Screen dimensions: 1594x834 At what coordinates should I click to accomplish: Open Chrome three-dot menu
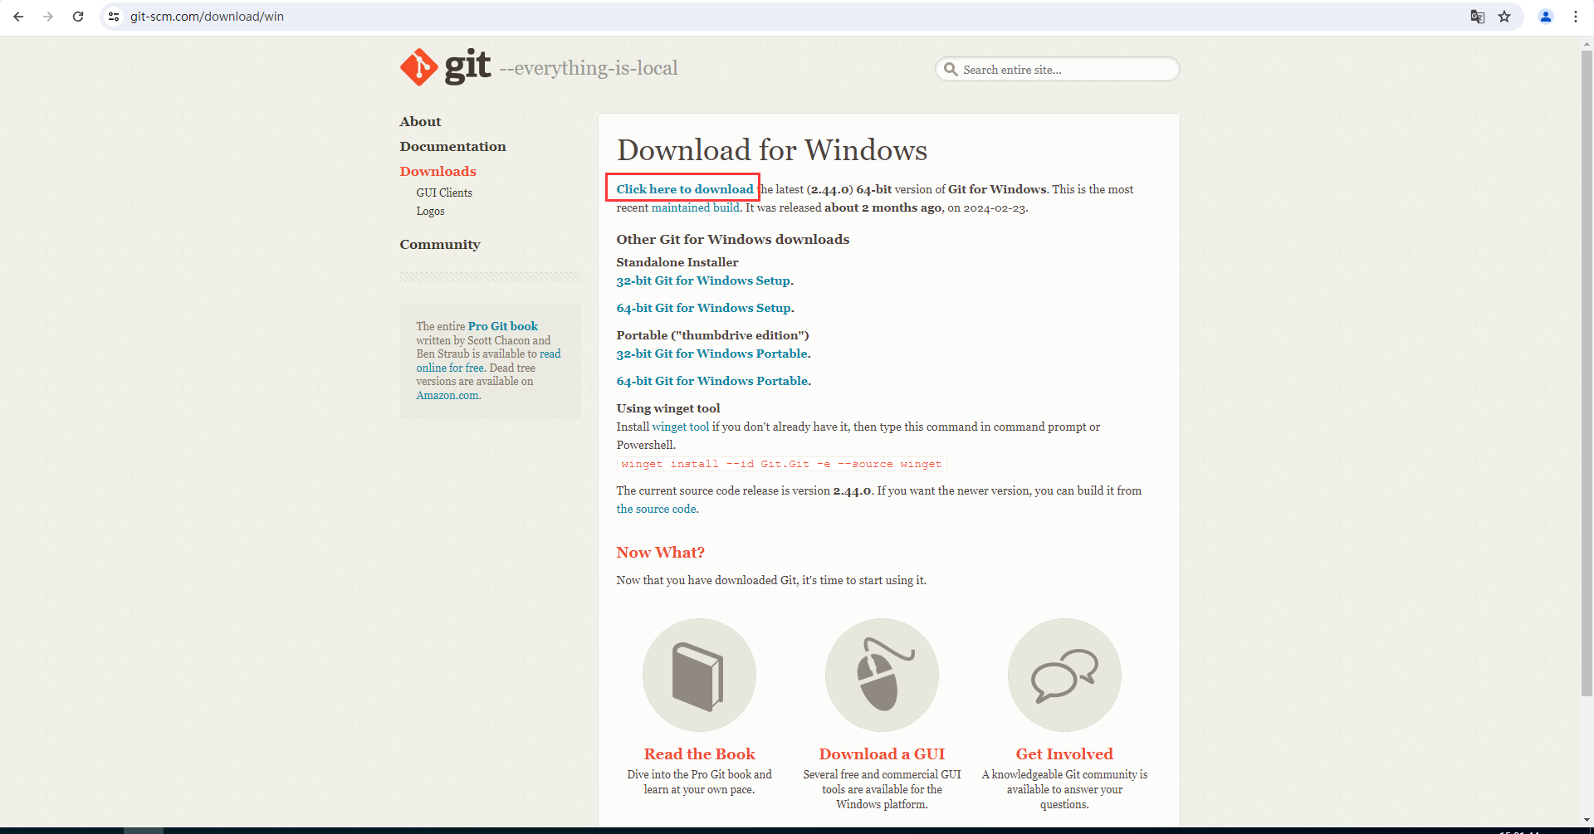(x=1576, y=17)
